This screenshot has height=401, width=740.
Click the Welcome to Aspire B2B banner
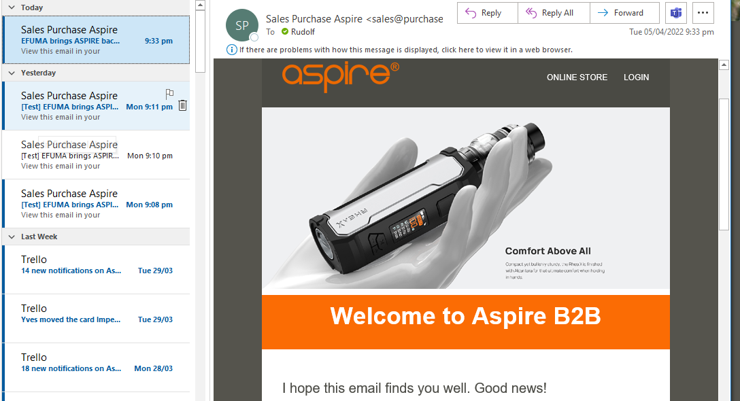[x=466, y=322]
